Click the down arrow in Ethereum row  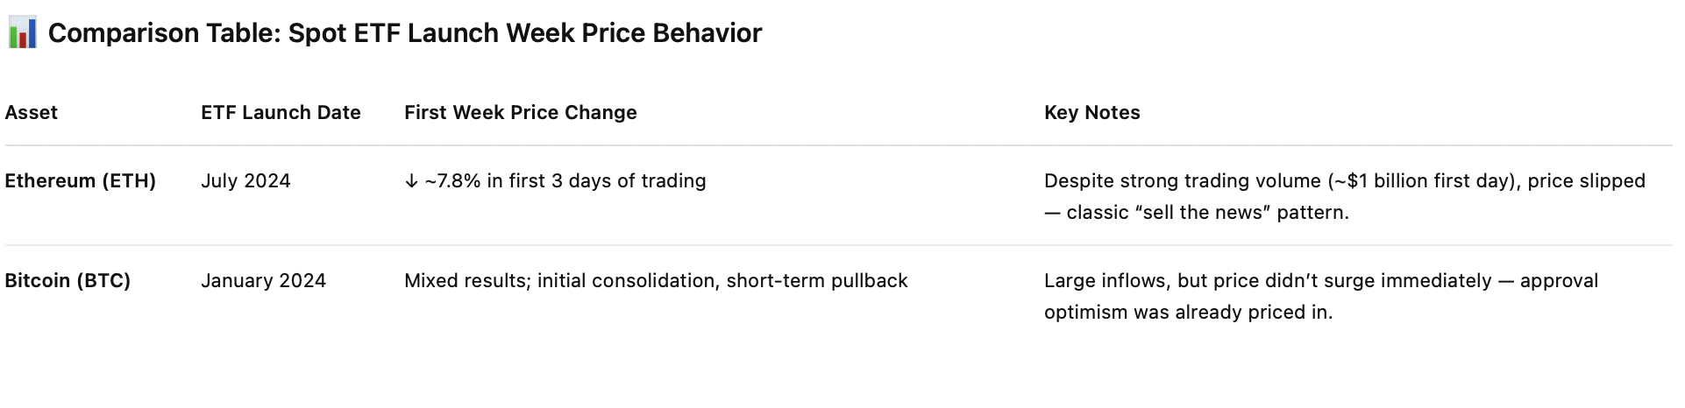pyautogui.click(x=411, y=181)
